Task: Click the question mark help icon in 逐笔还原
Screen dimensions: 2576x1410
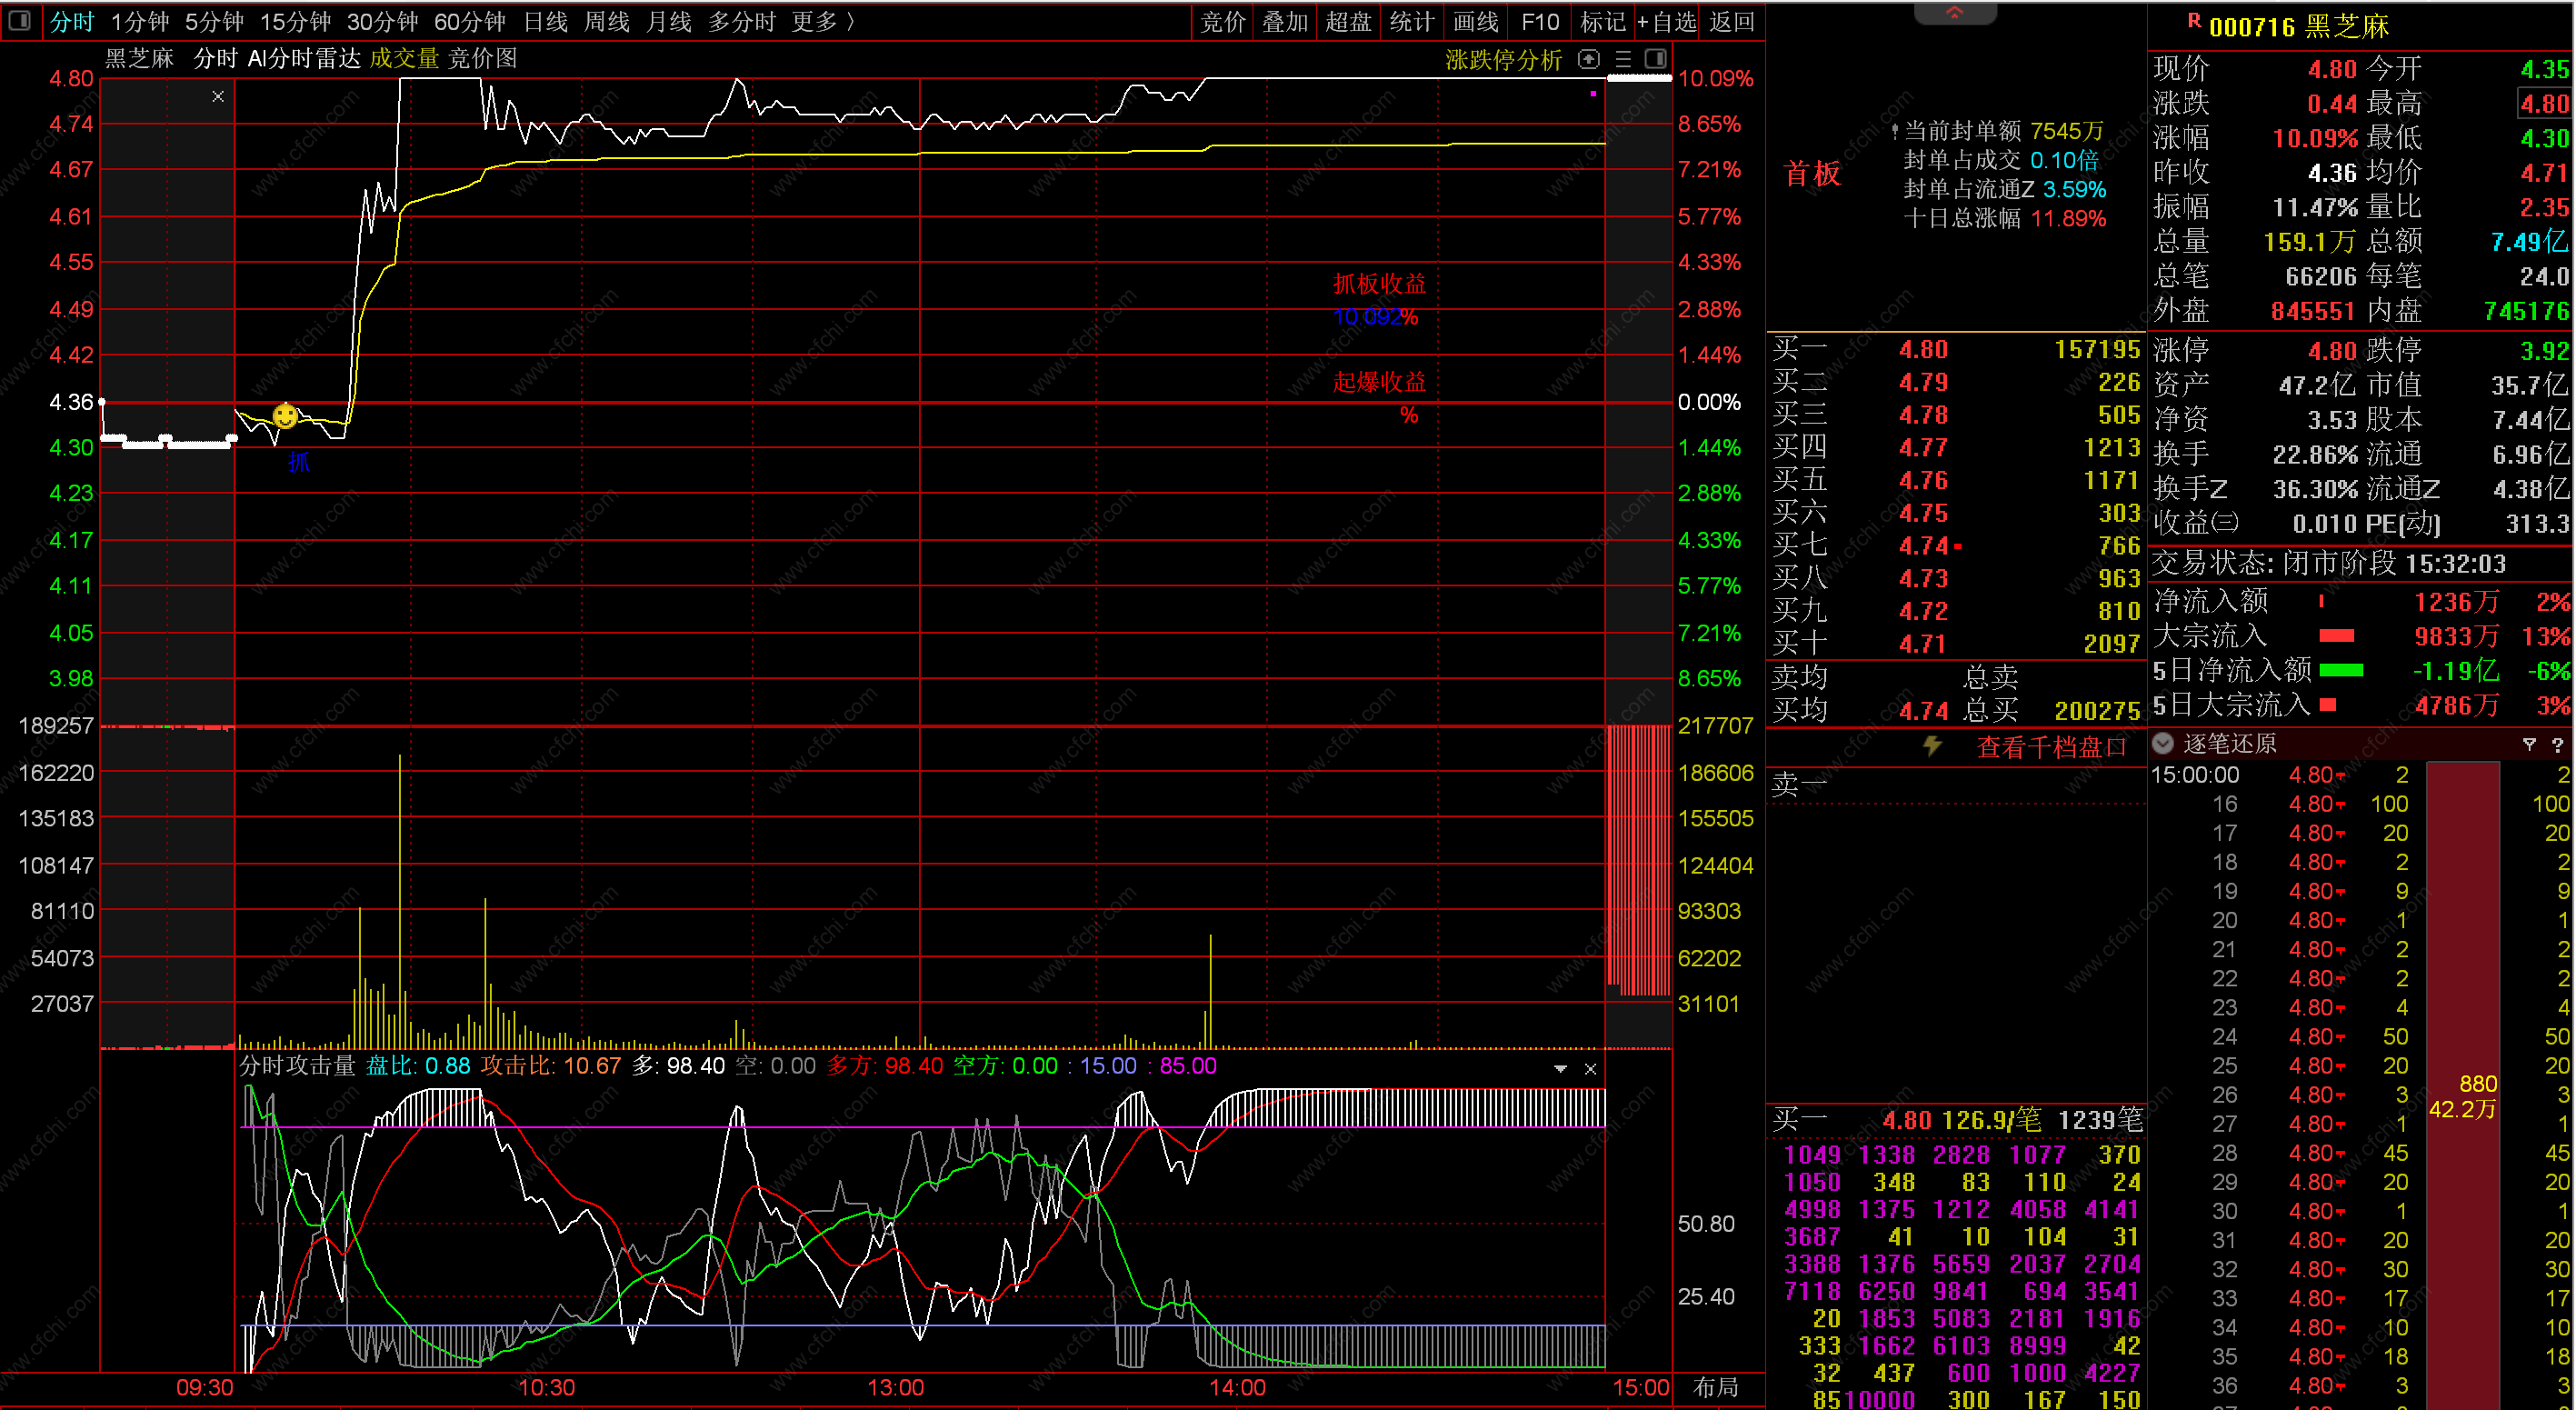Action: [2557, 744]
